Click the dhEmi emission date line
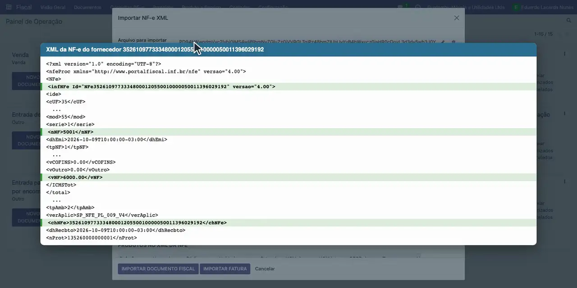The image size is (577, 288). point(106,139)
